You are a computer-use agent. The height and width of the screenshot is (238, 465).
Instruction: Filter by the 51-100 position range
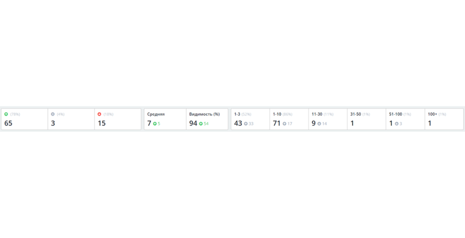pyautogui.click(x=395, y=114)
